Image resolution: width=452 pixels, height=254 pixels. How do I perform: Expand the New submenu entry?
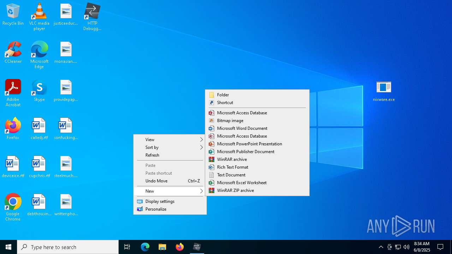(x=170, y=191)
